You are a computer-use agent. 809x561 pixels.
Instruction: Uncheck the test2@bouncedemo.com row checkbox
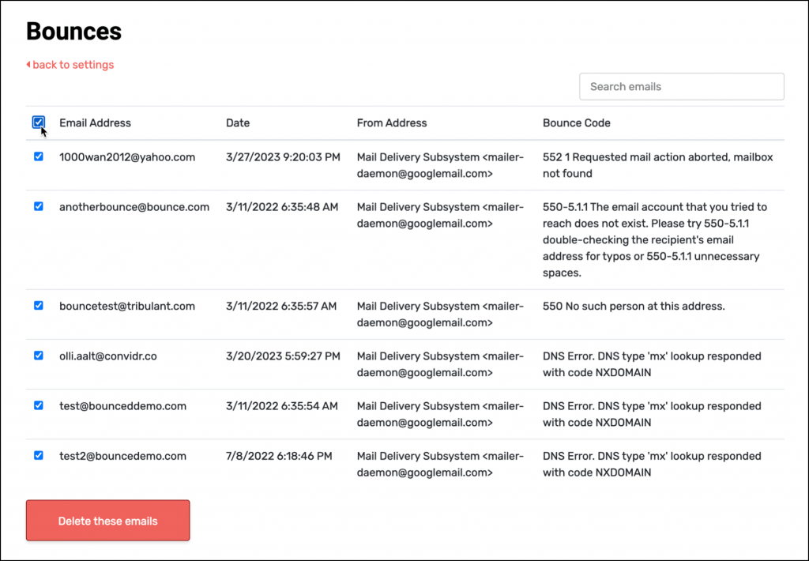point(39,455)
